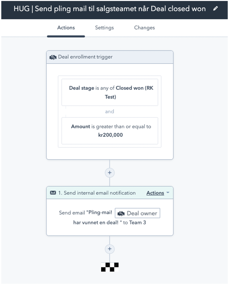Click the workflow title text
Viewport: 228px width, 286px height.
click(110, 9)
